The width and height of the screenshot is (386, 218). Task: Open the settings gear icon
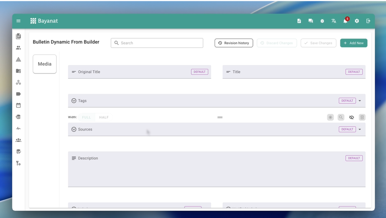click(x=357, y=21)
